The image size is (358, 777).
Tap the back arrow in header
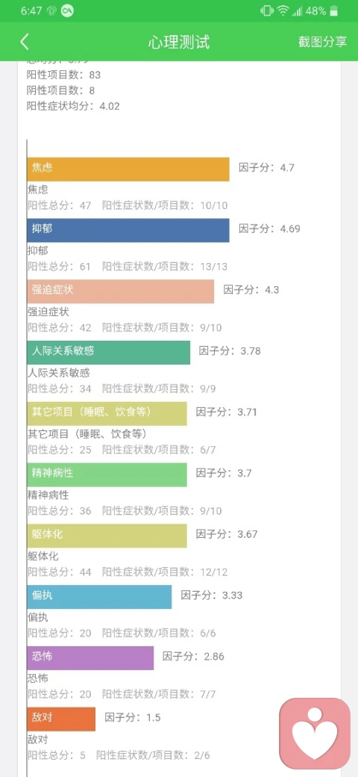[x=24, y=42]
